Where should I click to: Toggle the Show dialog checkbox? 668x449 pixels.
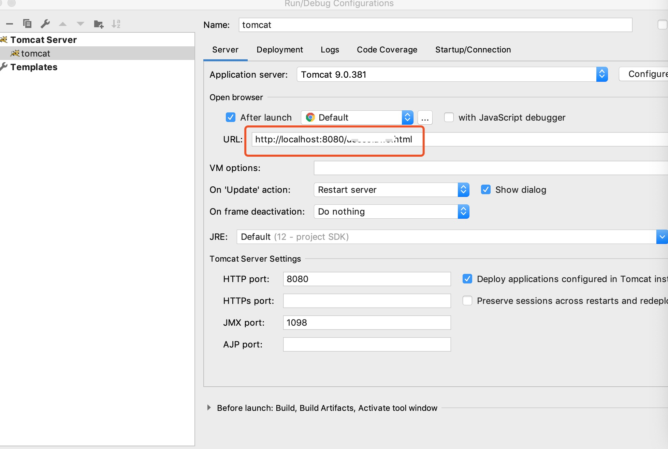click(486, 190)
